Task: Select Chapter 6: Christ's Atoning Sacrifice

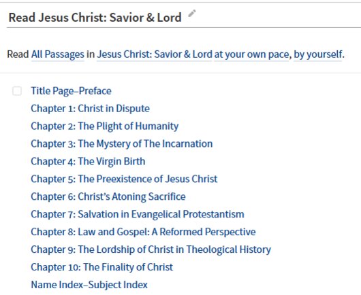Action: [x=108, y=196]
